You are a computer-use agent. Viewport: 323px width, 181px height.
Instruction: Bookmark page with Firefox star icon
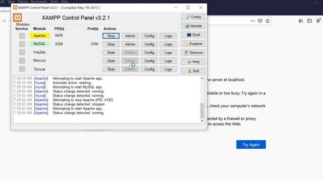(267, 21)
